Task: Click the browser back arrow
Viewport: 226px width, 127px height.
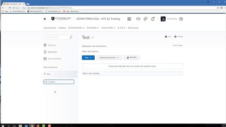Action: 3,8
